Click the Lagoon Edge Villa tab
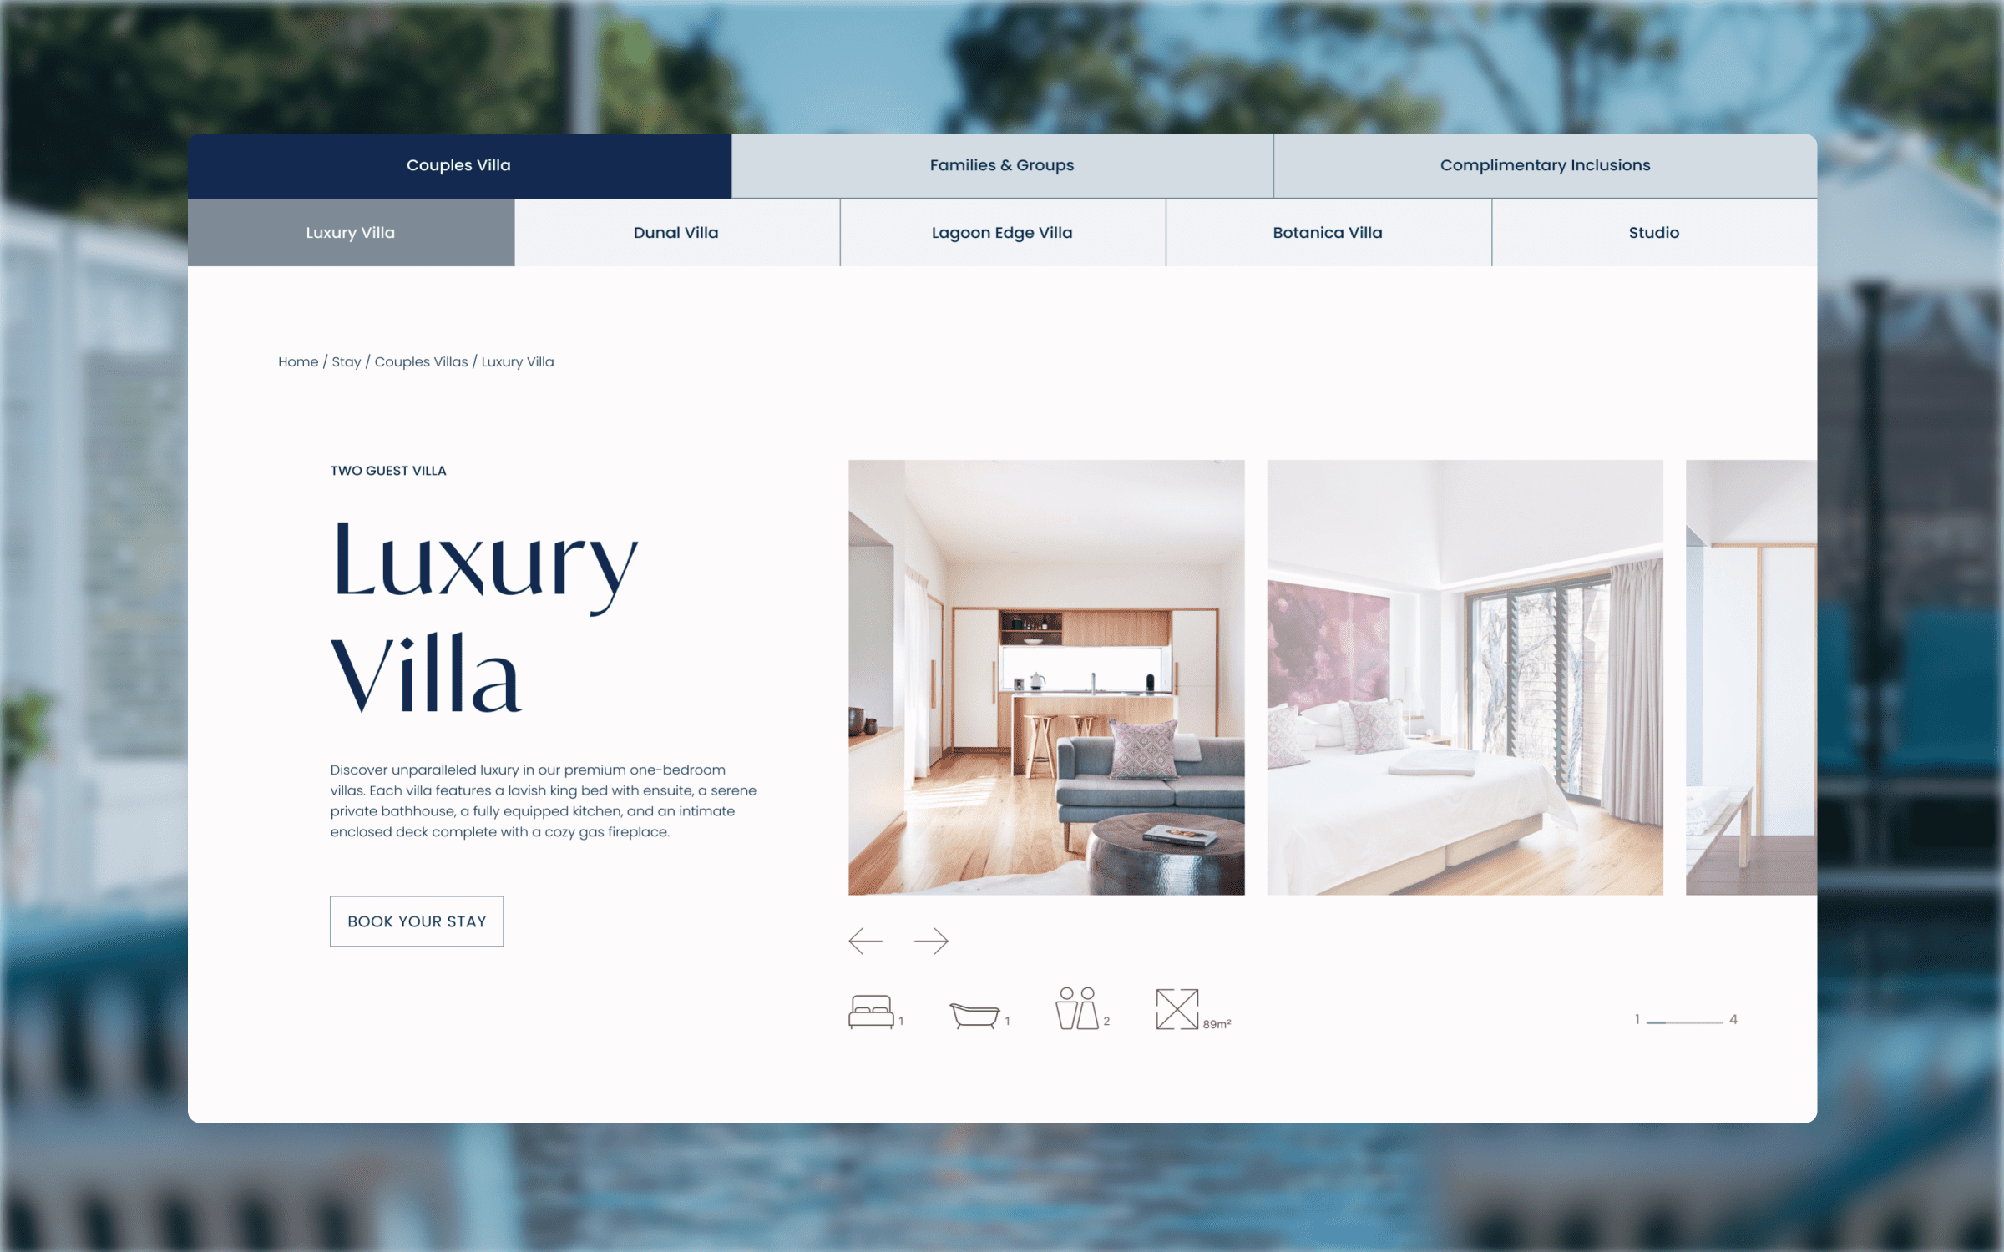This screenshot has width=2004, height=1252. (x=1003, y=232)
